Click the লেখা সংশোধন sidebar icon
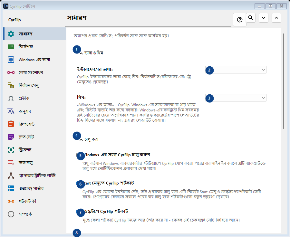 click(11, 72)
